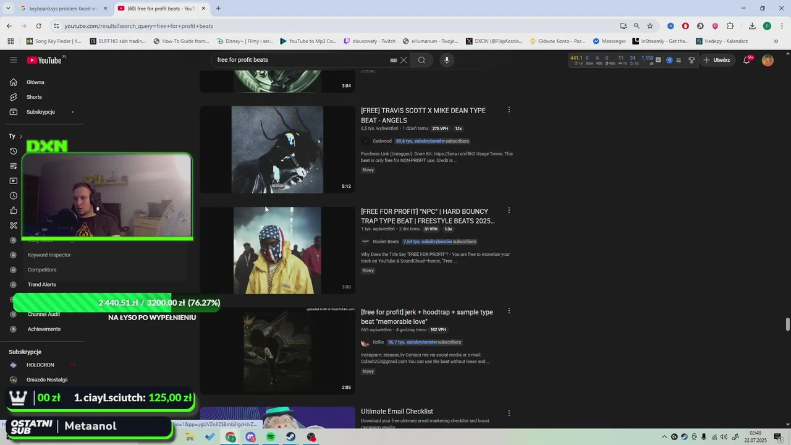791x445 pixels.
Task: Open options menu for Travis Scott video
Action: coord(509,110)
